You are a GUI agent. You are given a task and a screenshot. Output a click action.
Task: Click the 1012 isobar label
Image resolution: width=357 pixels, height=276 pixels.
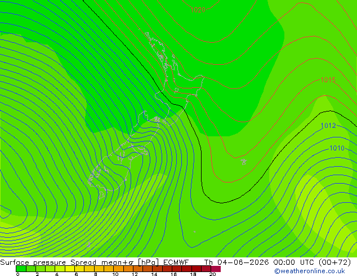(328, 126)
